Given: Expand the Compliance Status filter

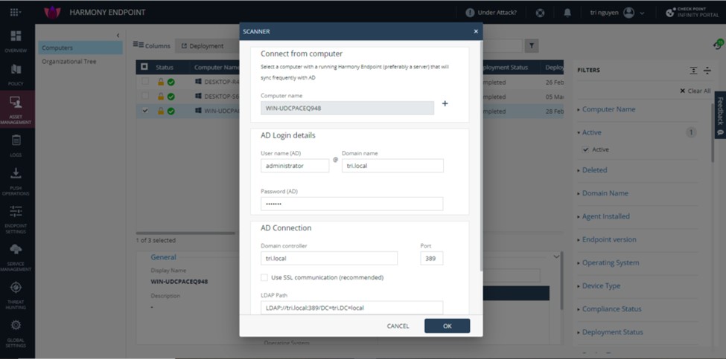Looking at the screenshot, I should click(x=609, y=308).
